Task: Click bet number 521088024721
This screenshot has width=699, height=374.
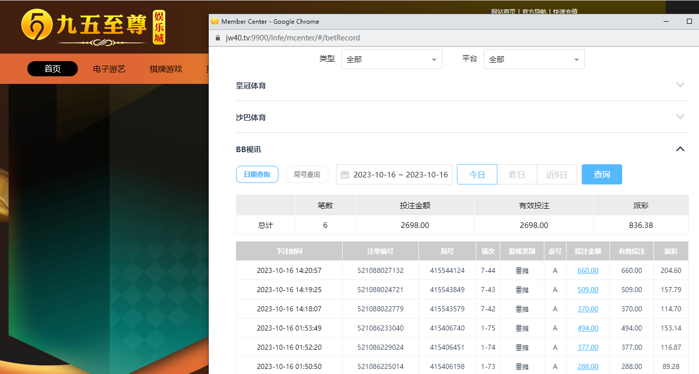Action: [x=381, y=290]
